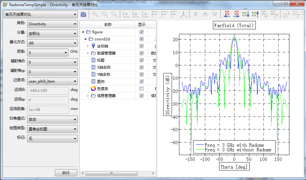Viewport: 306px width, 180px height.
Task: Select the 标题 tree row
Action: click(118, 60)
